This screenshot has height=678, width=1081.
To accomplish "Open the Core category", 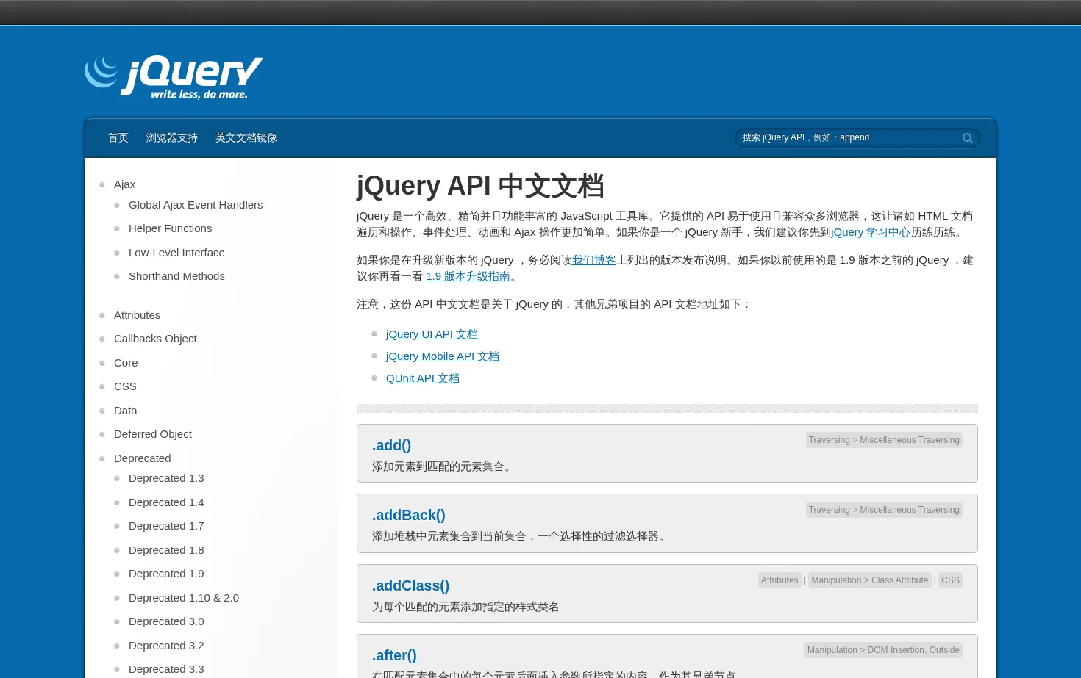I will pos(126,363).
